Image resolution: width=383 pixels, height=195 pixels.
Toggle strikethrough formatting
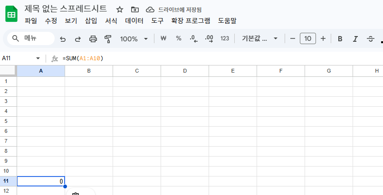click(x=371, y=39)
